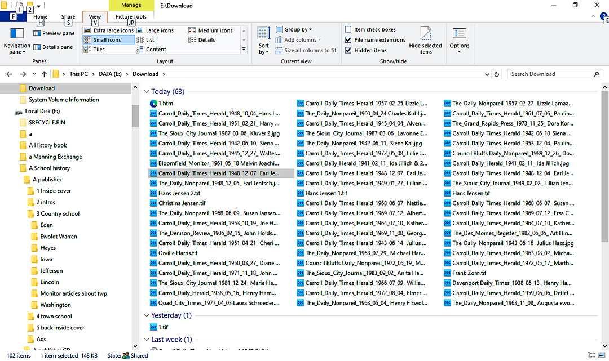Screen dimensions: 609x361
Task: Select 1.tif under Yesterday
Action: [159, 327]
